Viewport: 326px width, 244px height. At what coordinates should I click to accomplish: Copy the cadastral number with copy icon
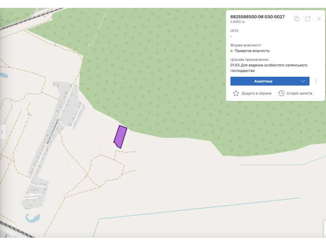pos(297,19)
